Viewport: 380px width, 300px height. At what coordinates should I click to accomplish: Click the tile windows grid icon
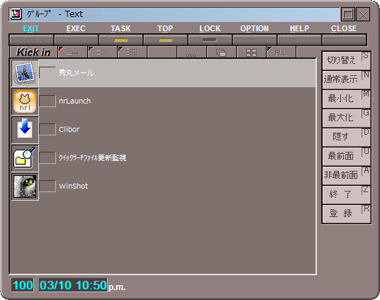pos(251,52)
